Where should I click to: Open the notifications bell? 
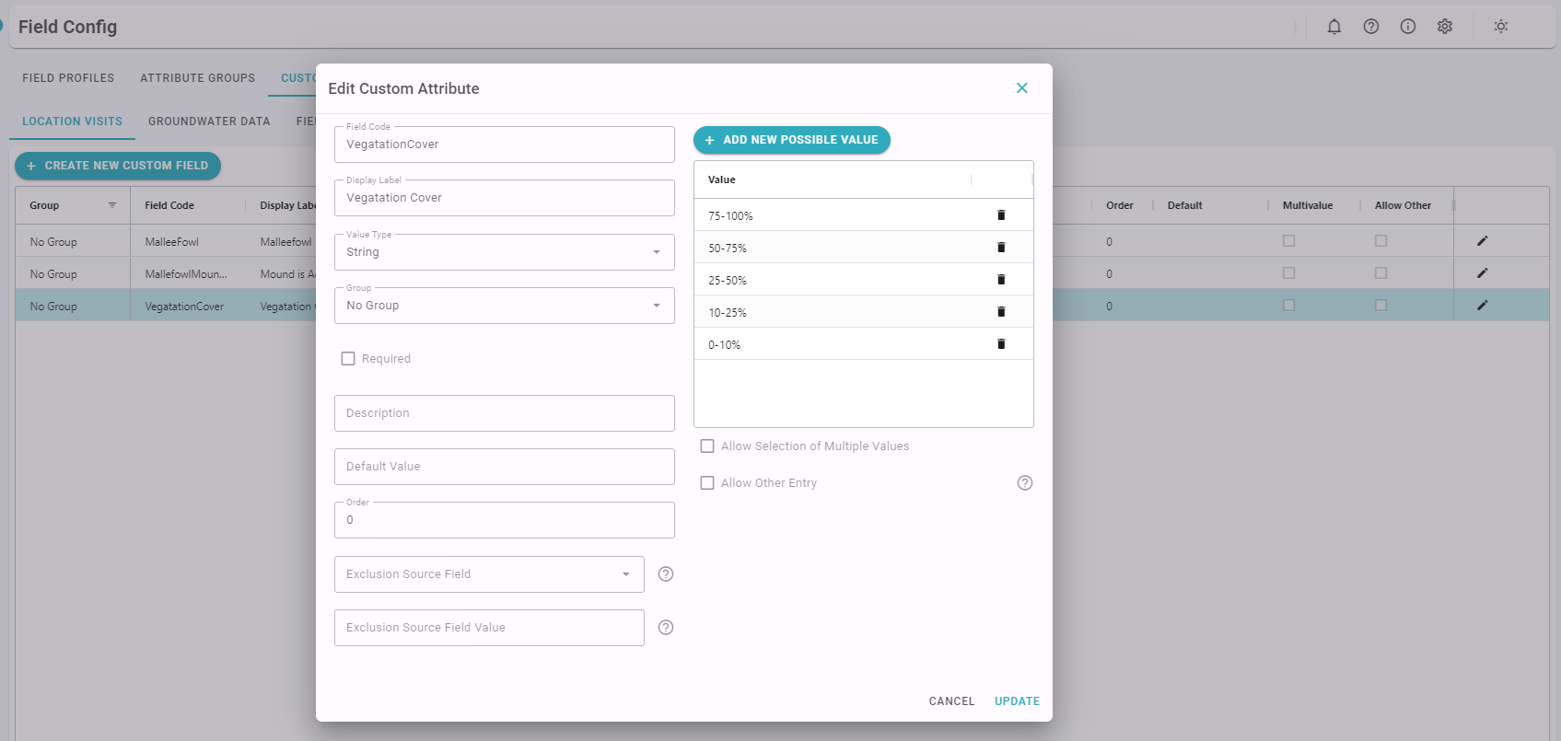[1334, 27]
